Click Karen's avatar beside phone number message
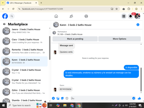 pos(55,90)
